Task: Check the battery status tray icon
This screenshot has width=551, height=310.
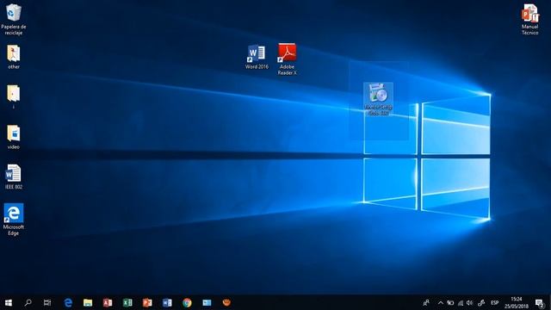Action: 450,302
